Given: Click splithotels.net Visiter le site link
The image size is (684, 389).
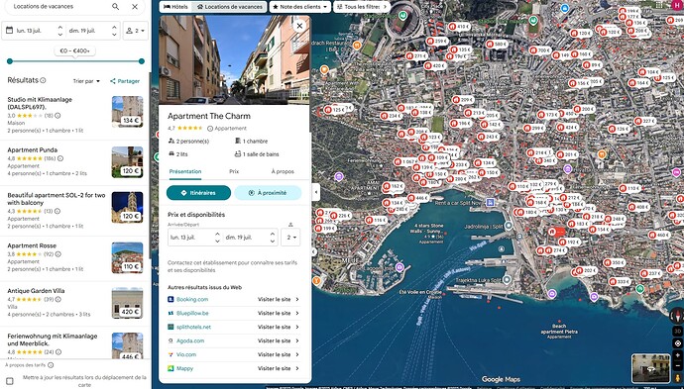Looking at the screenshot, I should click(x=279, y=327).
